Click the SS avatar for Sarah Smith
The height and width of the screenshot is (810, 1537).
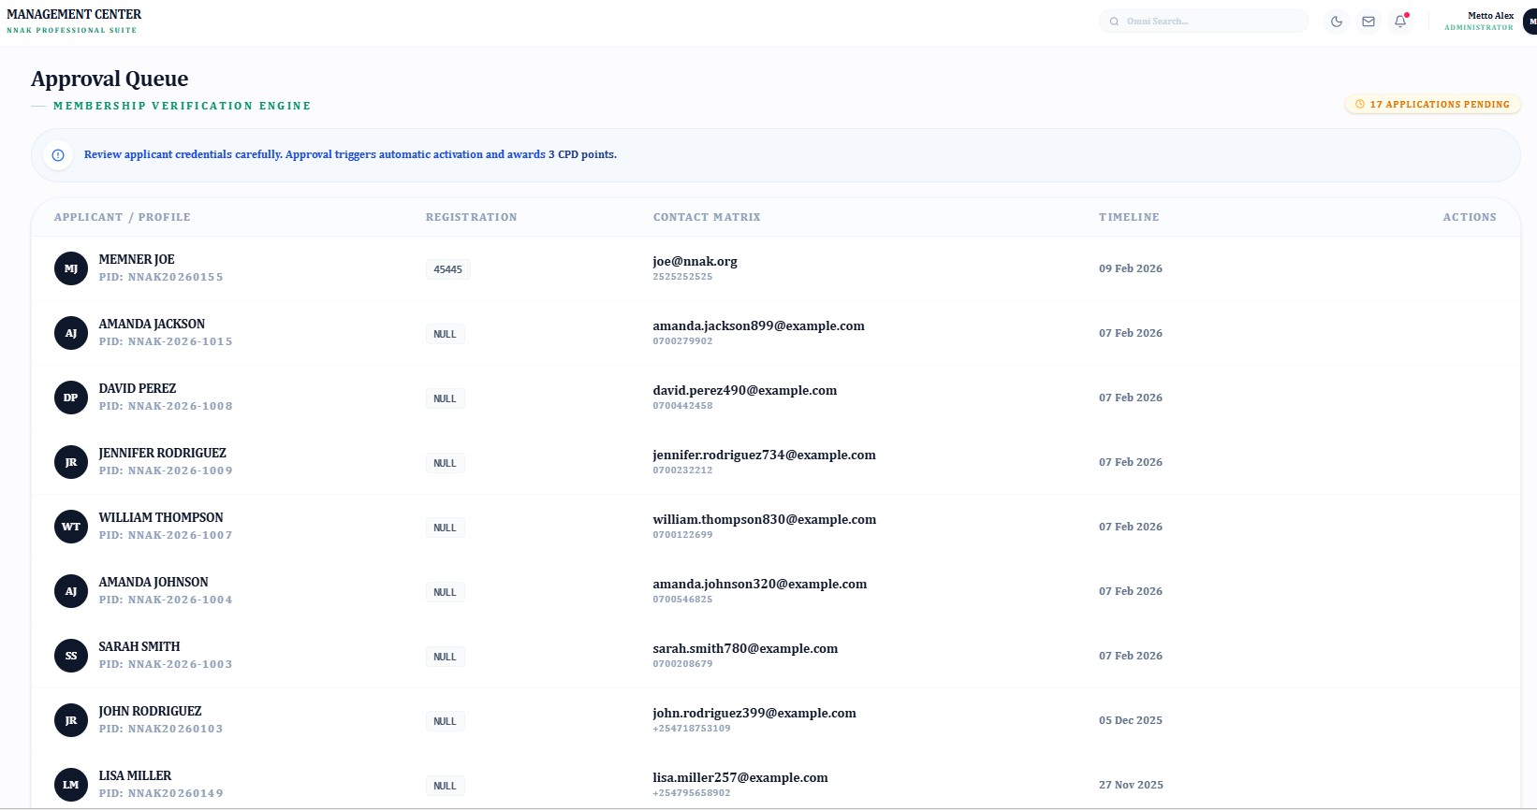(x=71, y=656)
